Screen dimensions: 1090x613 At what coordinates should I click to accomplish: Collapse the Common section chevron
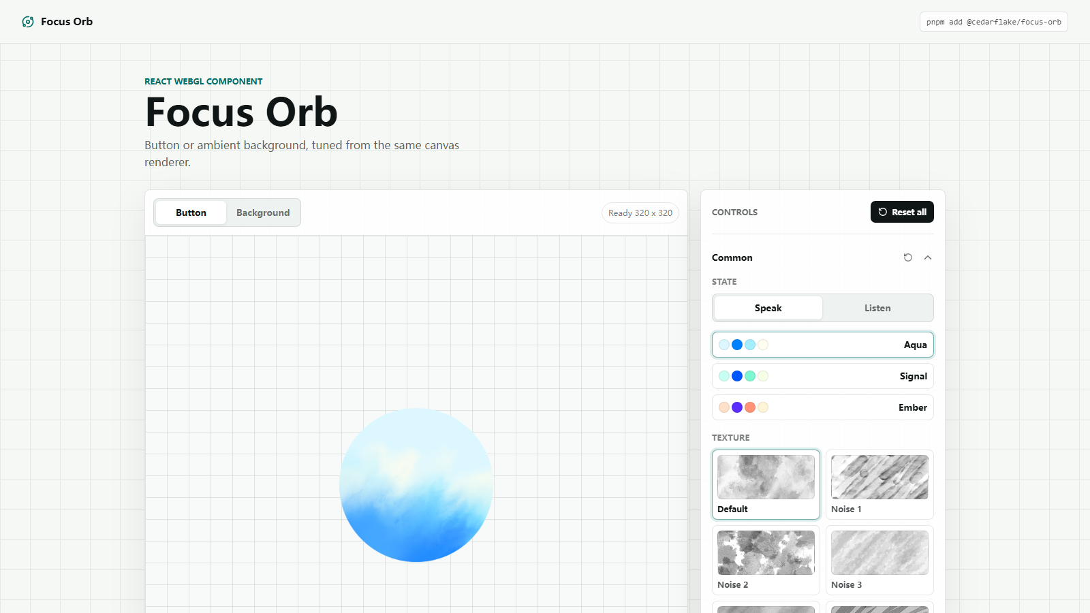point(928,257)
